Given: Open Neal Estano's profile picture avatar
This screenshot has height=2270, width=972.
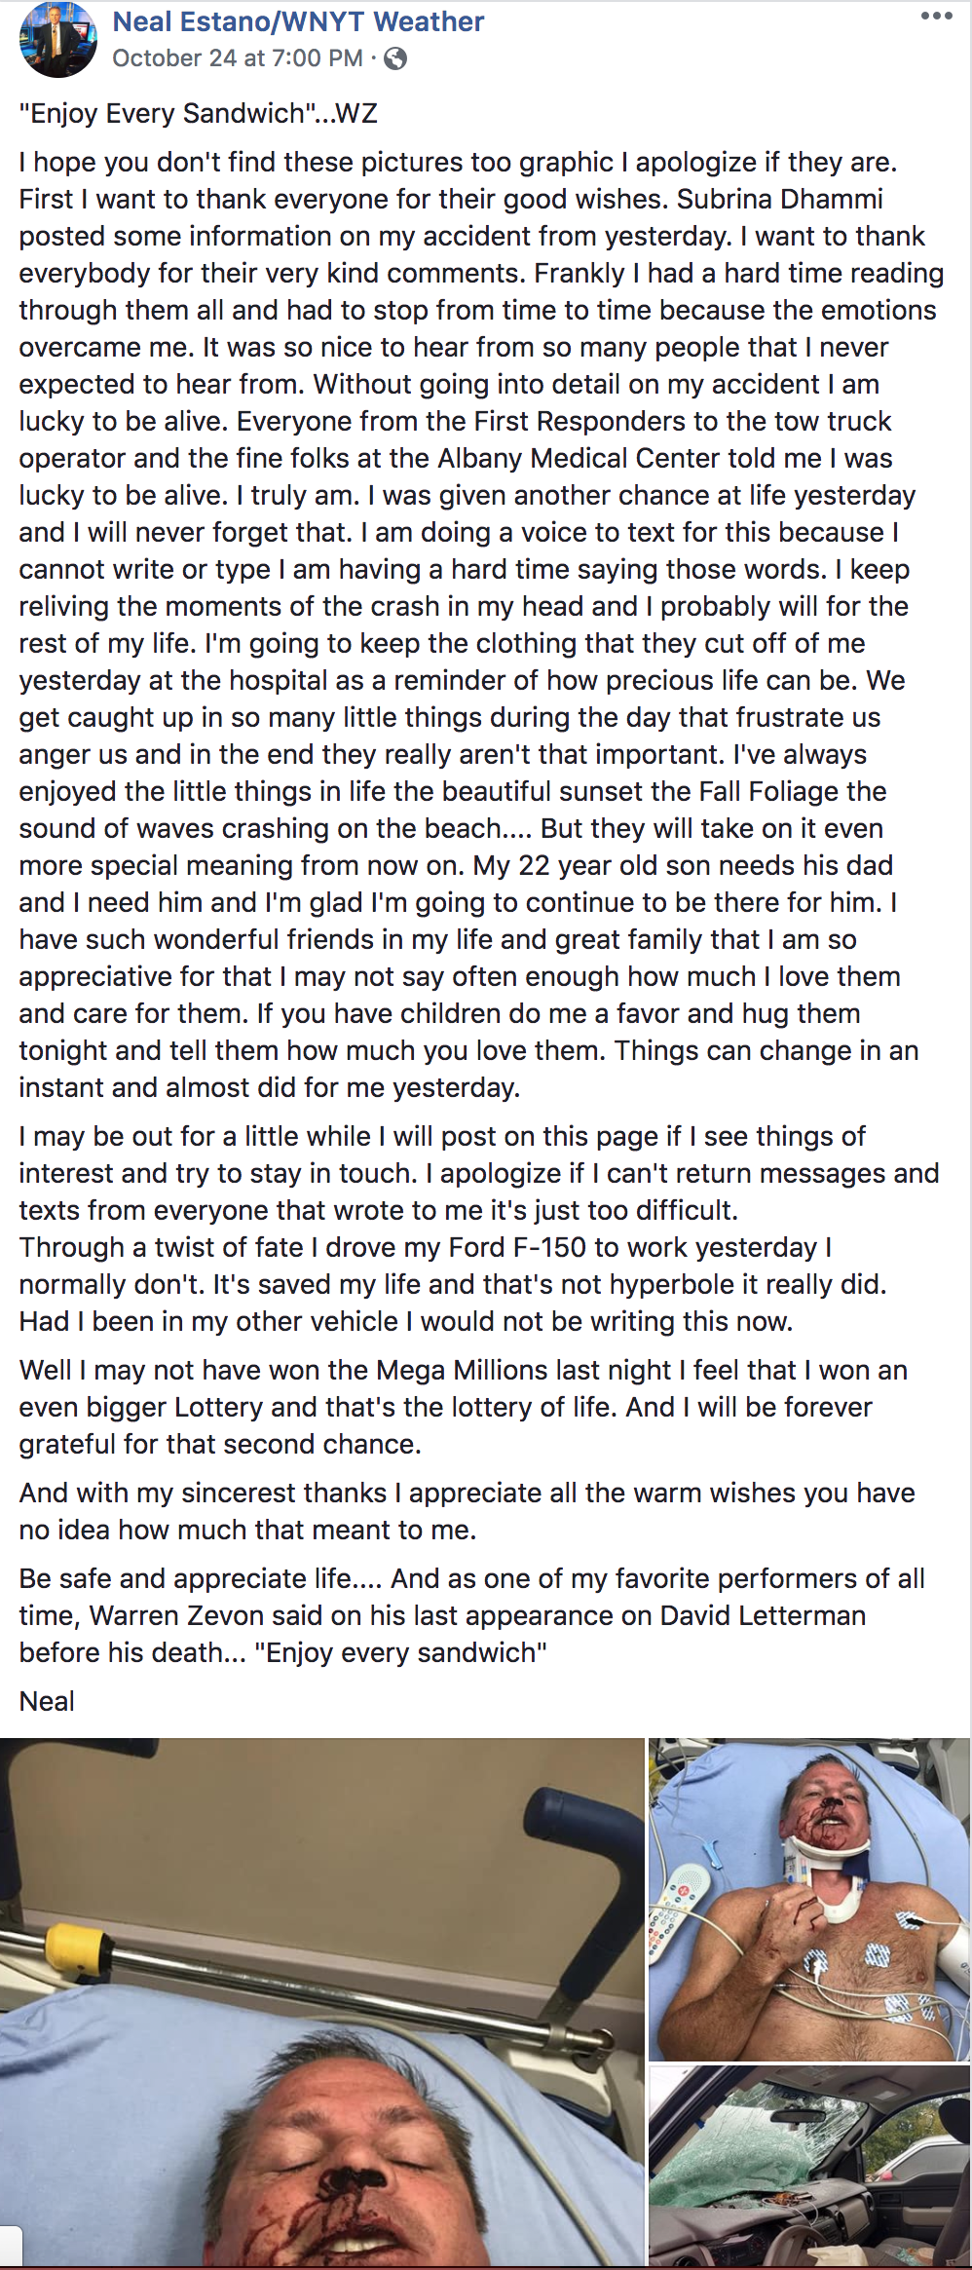Looking at the screenshot, I should pyautogui.click(x=58, y=39).
